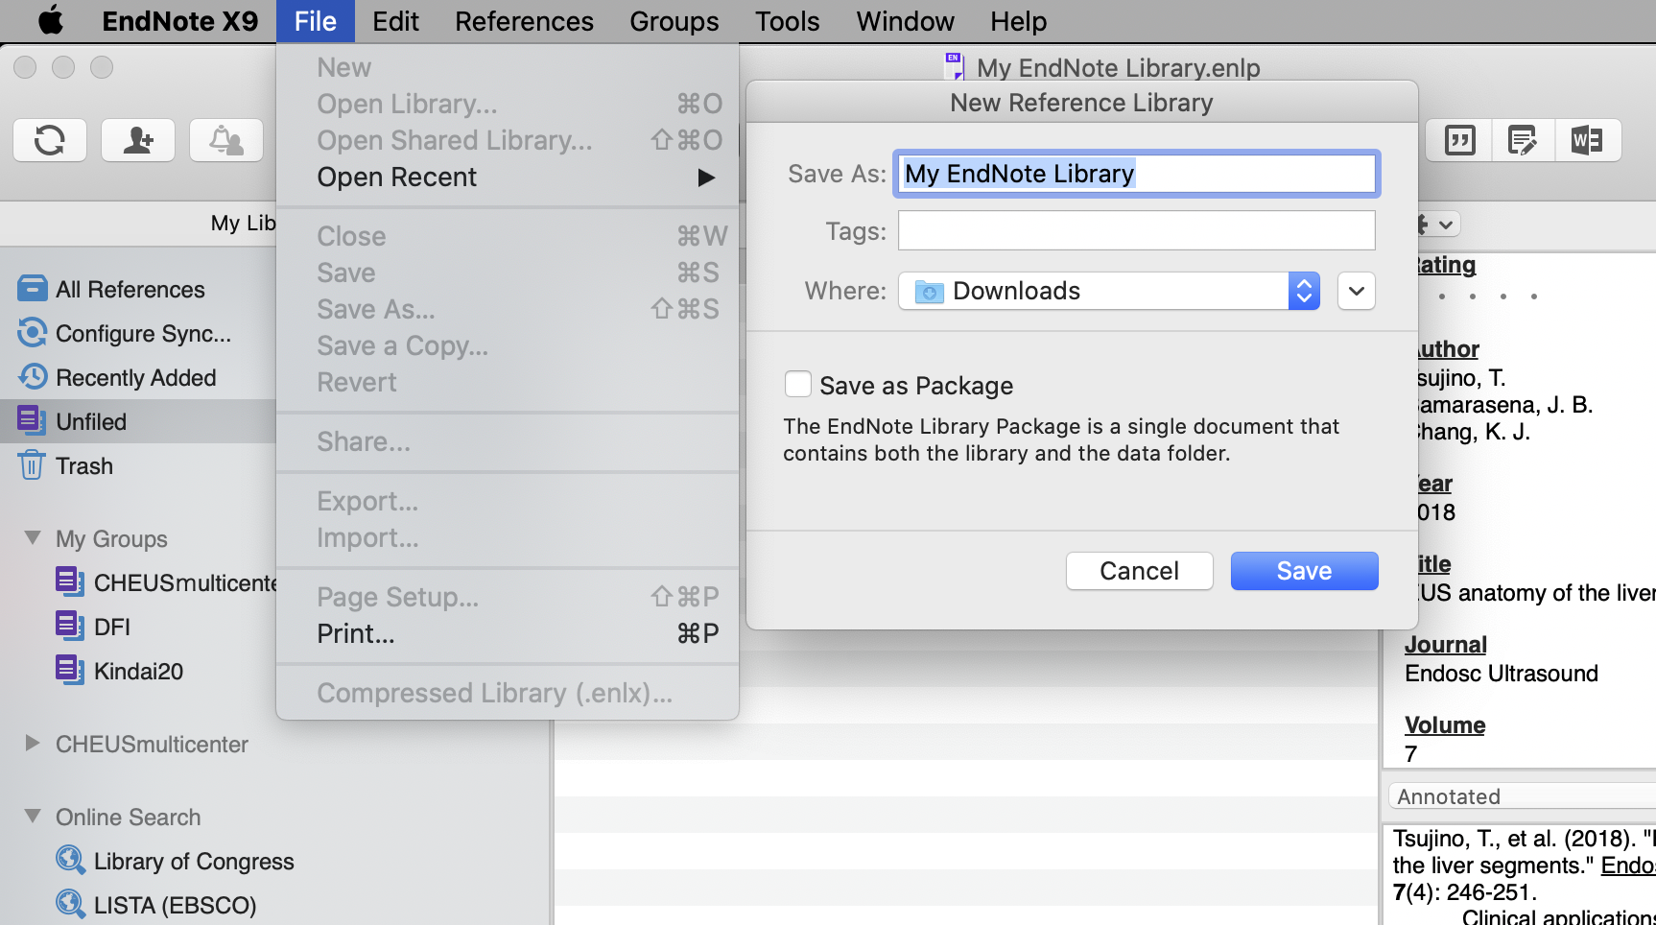Collapse the My Groups section
This screenshot has height=925, width=1656.
tap(33, 537)
